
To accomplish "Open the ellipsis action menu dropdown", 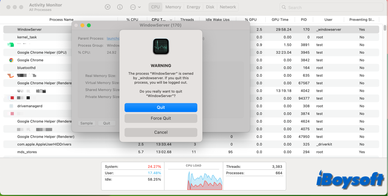I will [135, 7].
